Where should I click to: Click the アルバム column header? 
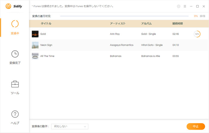146,24
